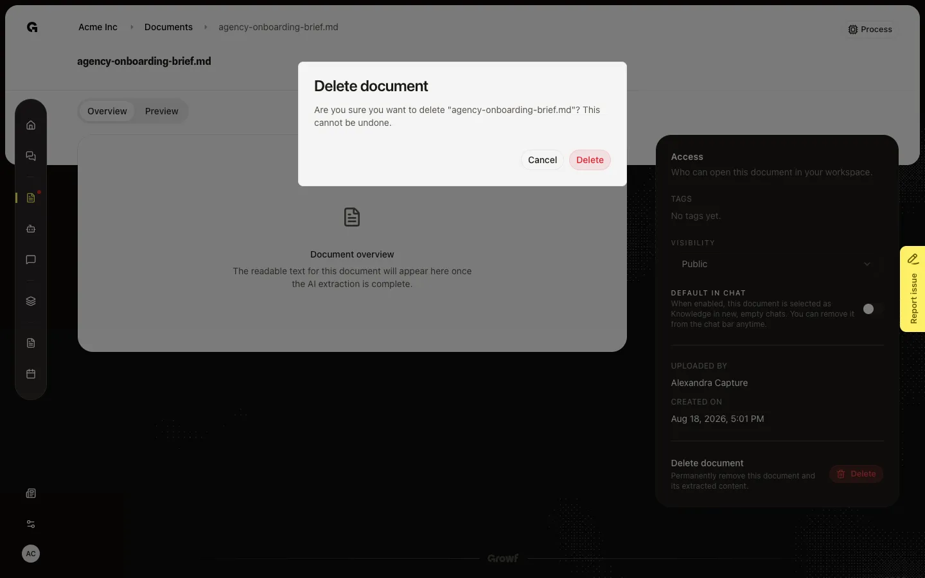Open the text page icon above calendar
Viewport: 925px width, 578px height.
31,343
